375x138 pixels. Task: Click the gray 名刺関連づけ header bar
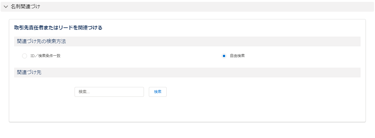[x=187, y=7]
